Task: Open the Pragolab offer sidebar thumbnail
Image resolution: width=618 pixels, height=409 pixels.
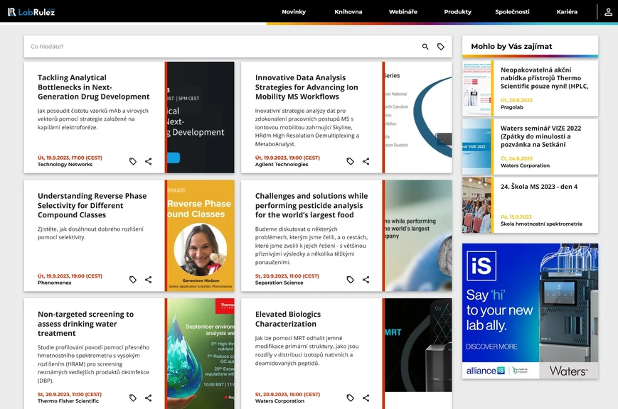Action: click(476, 88)
